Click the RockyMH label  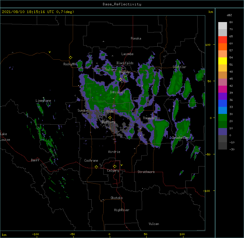[x=69, y=64]
